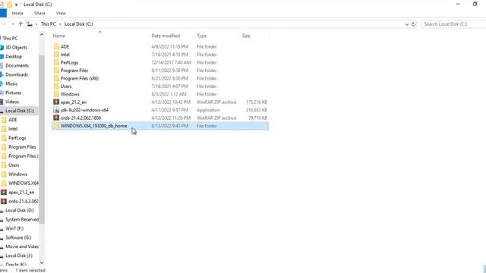
Task: Click size value 216,653 KB
Action: click(x=257, y=110)
